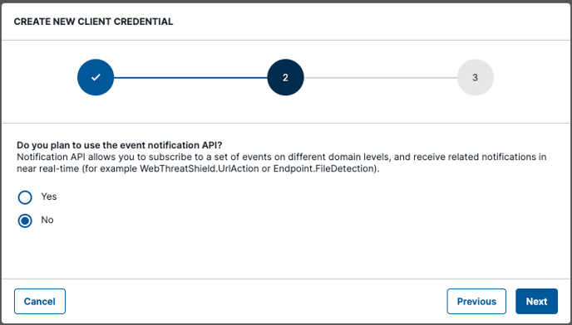The width and height of the screenshot is (572, 325).
Task: Select the No radio button
Action: [x=25, y=221]
